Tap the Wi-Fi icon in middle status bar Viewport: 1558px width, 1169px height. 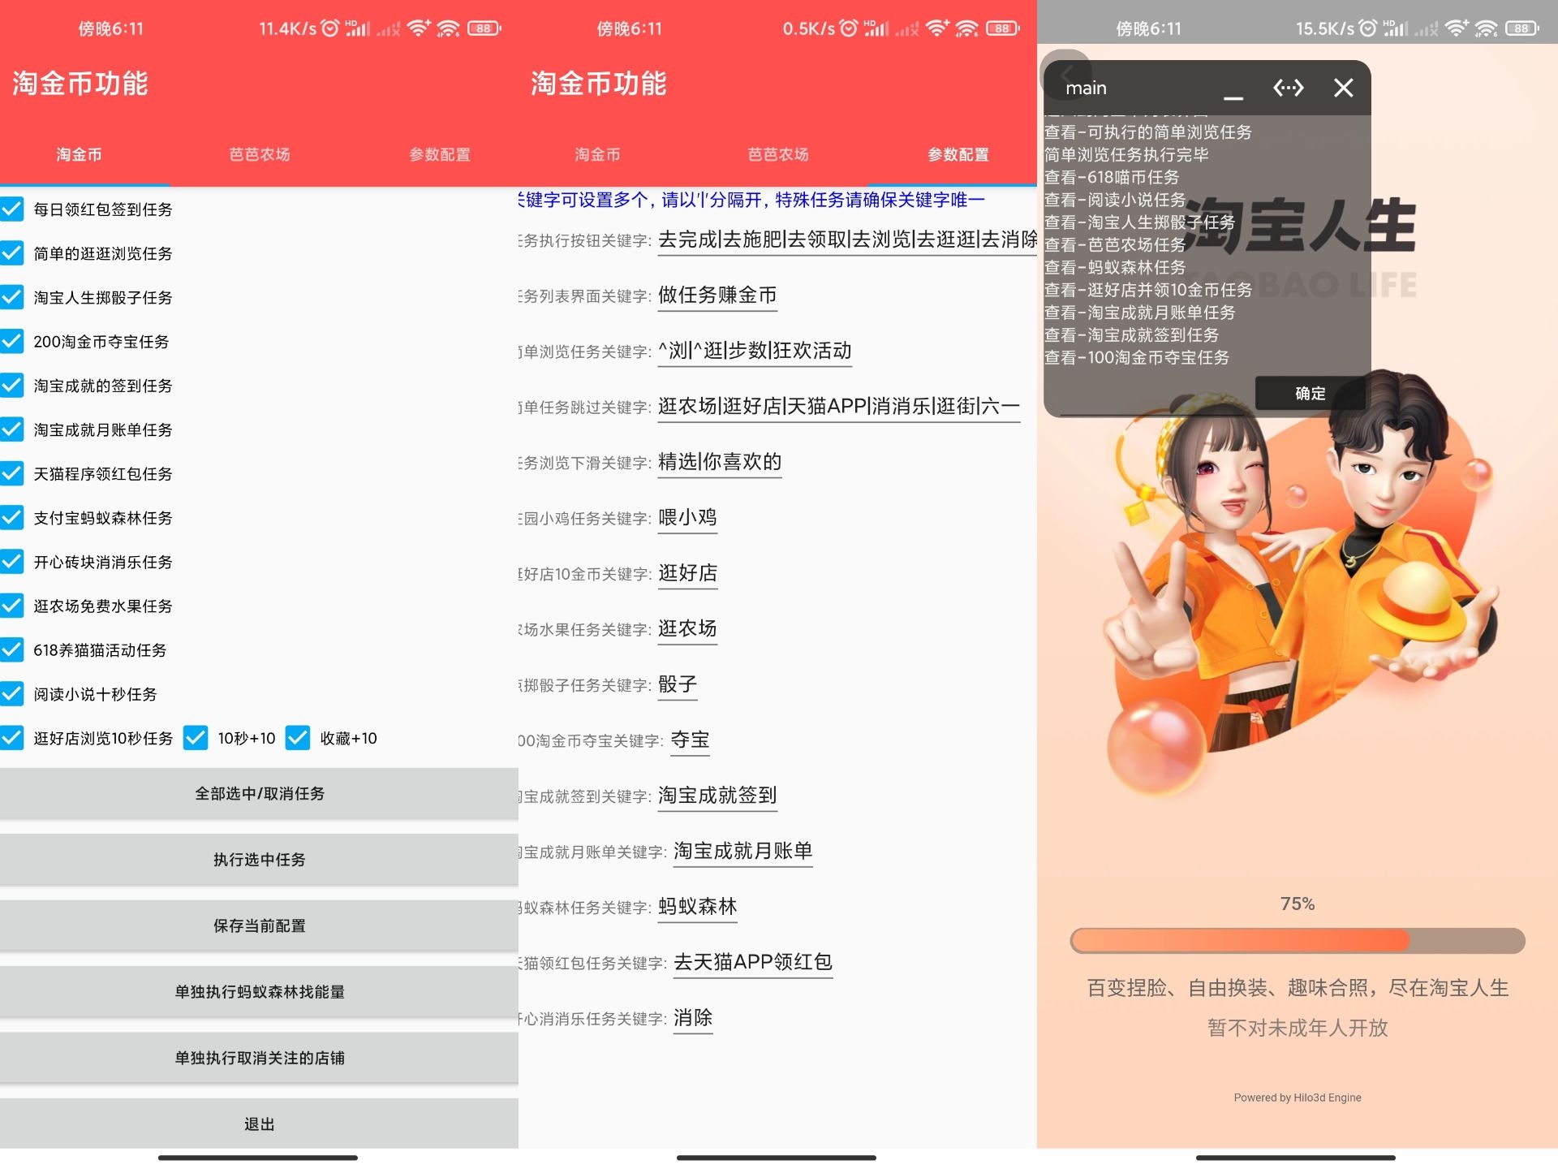click(966, 28)
